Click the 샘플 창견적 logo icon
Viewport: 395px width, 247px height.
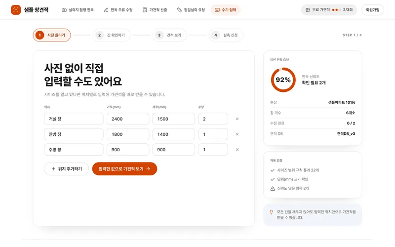(16, 10)
